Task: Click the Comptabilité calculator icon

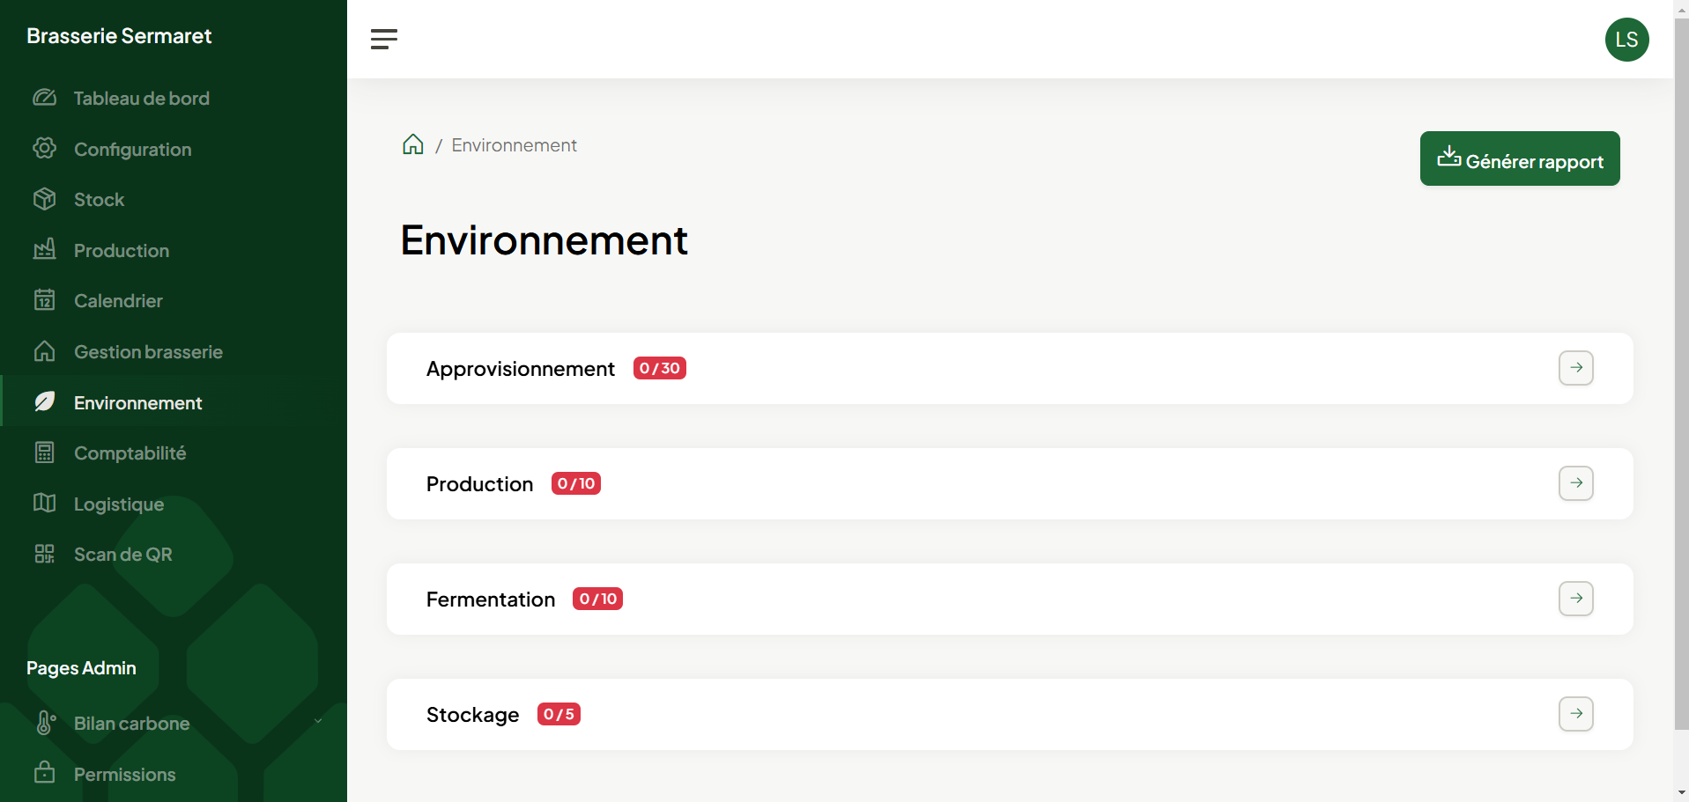Action: point(45,453)
